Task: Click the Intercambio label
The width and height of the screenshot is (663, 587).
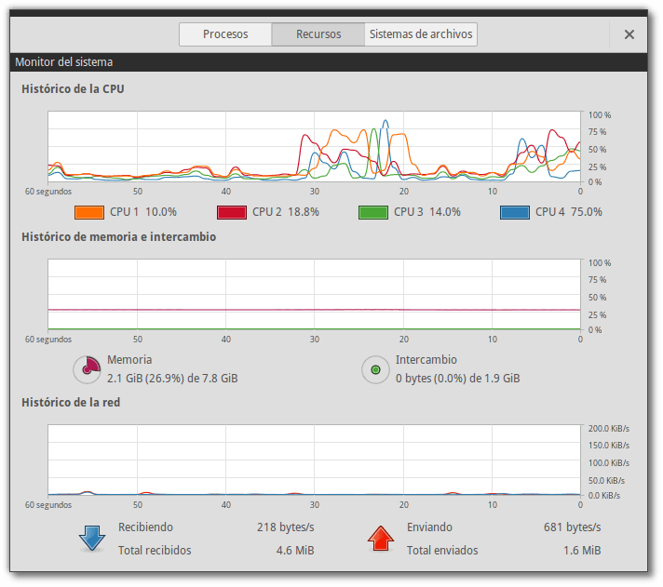Action: tap(426, 360)
